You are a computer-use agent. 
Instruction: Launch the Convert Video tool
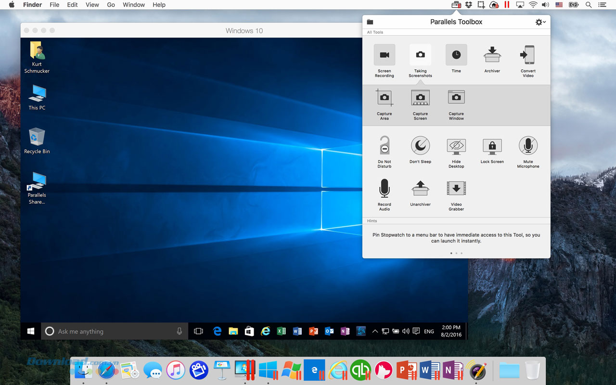pos(528,55)
